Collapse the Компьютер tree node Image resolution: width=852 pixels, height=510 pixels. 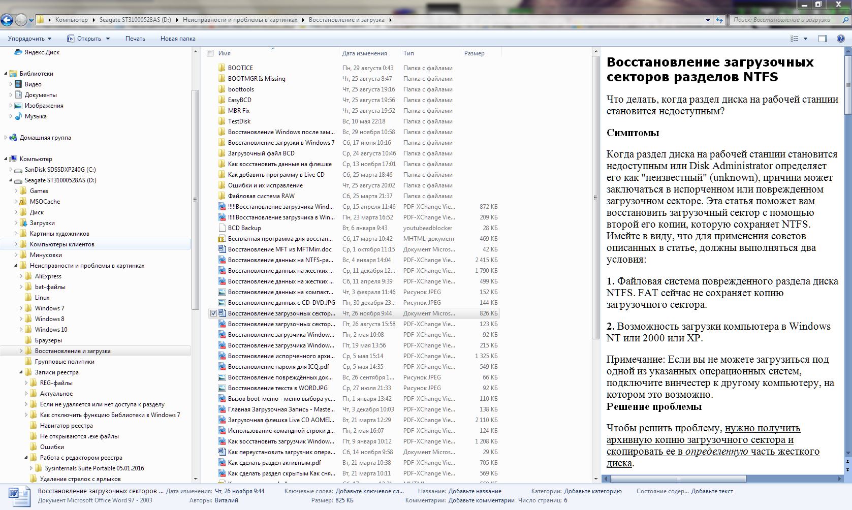(x=6, y=159)
